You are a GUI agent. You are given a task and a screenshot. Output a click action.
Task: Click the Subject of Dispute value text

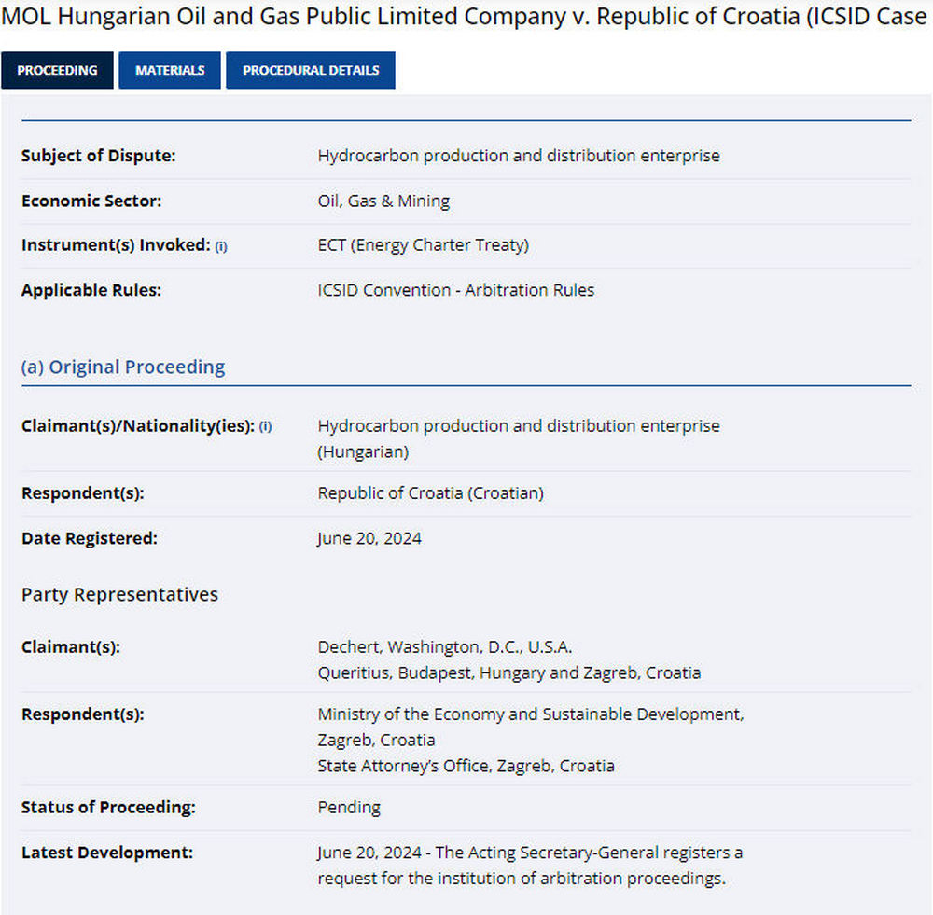pos(519,156)
